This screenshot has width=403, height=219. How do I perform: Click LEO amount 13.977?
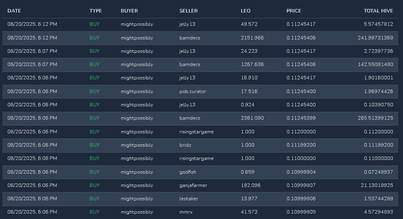pyautogui.click(x=249, y=199)
